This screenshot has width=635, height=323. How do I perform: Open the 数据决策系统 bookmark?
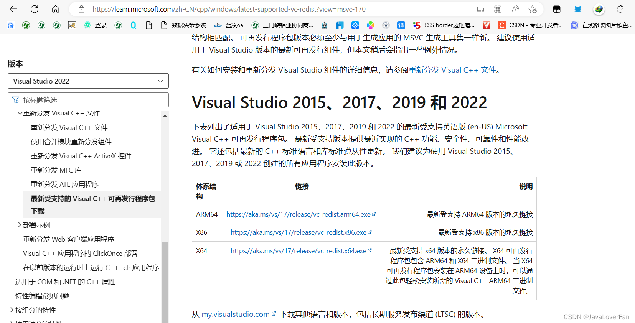tap(183, 25)
